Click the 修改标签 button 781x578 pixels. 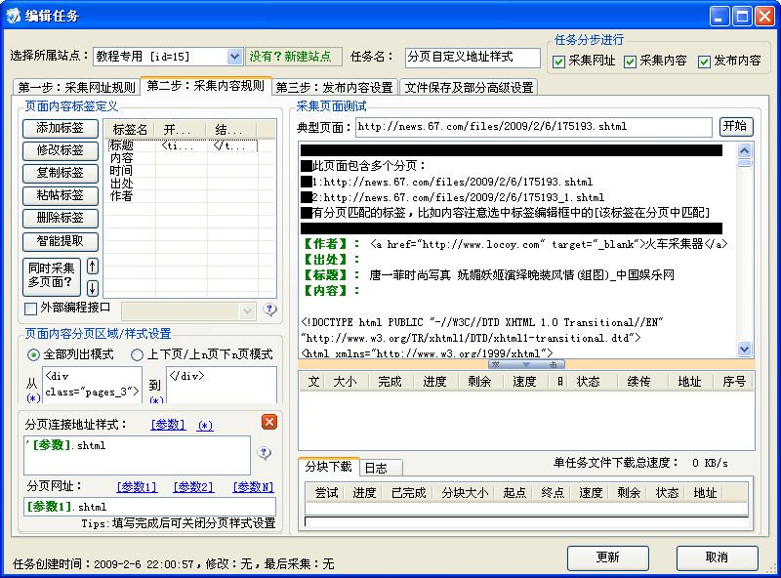pyautogui.click(x=61, y=150)
